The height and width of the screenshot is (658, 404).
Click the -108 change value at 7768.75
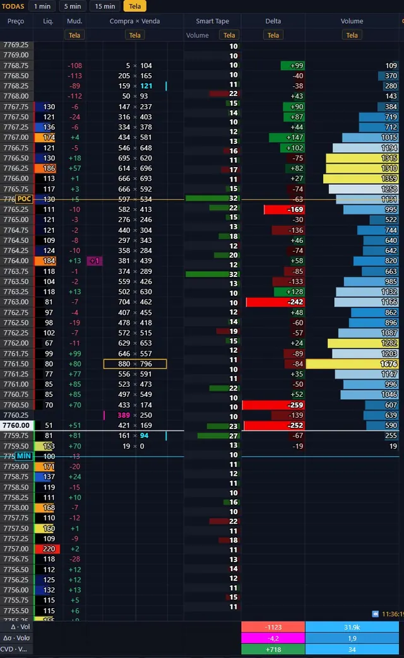tap(74, 66)
